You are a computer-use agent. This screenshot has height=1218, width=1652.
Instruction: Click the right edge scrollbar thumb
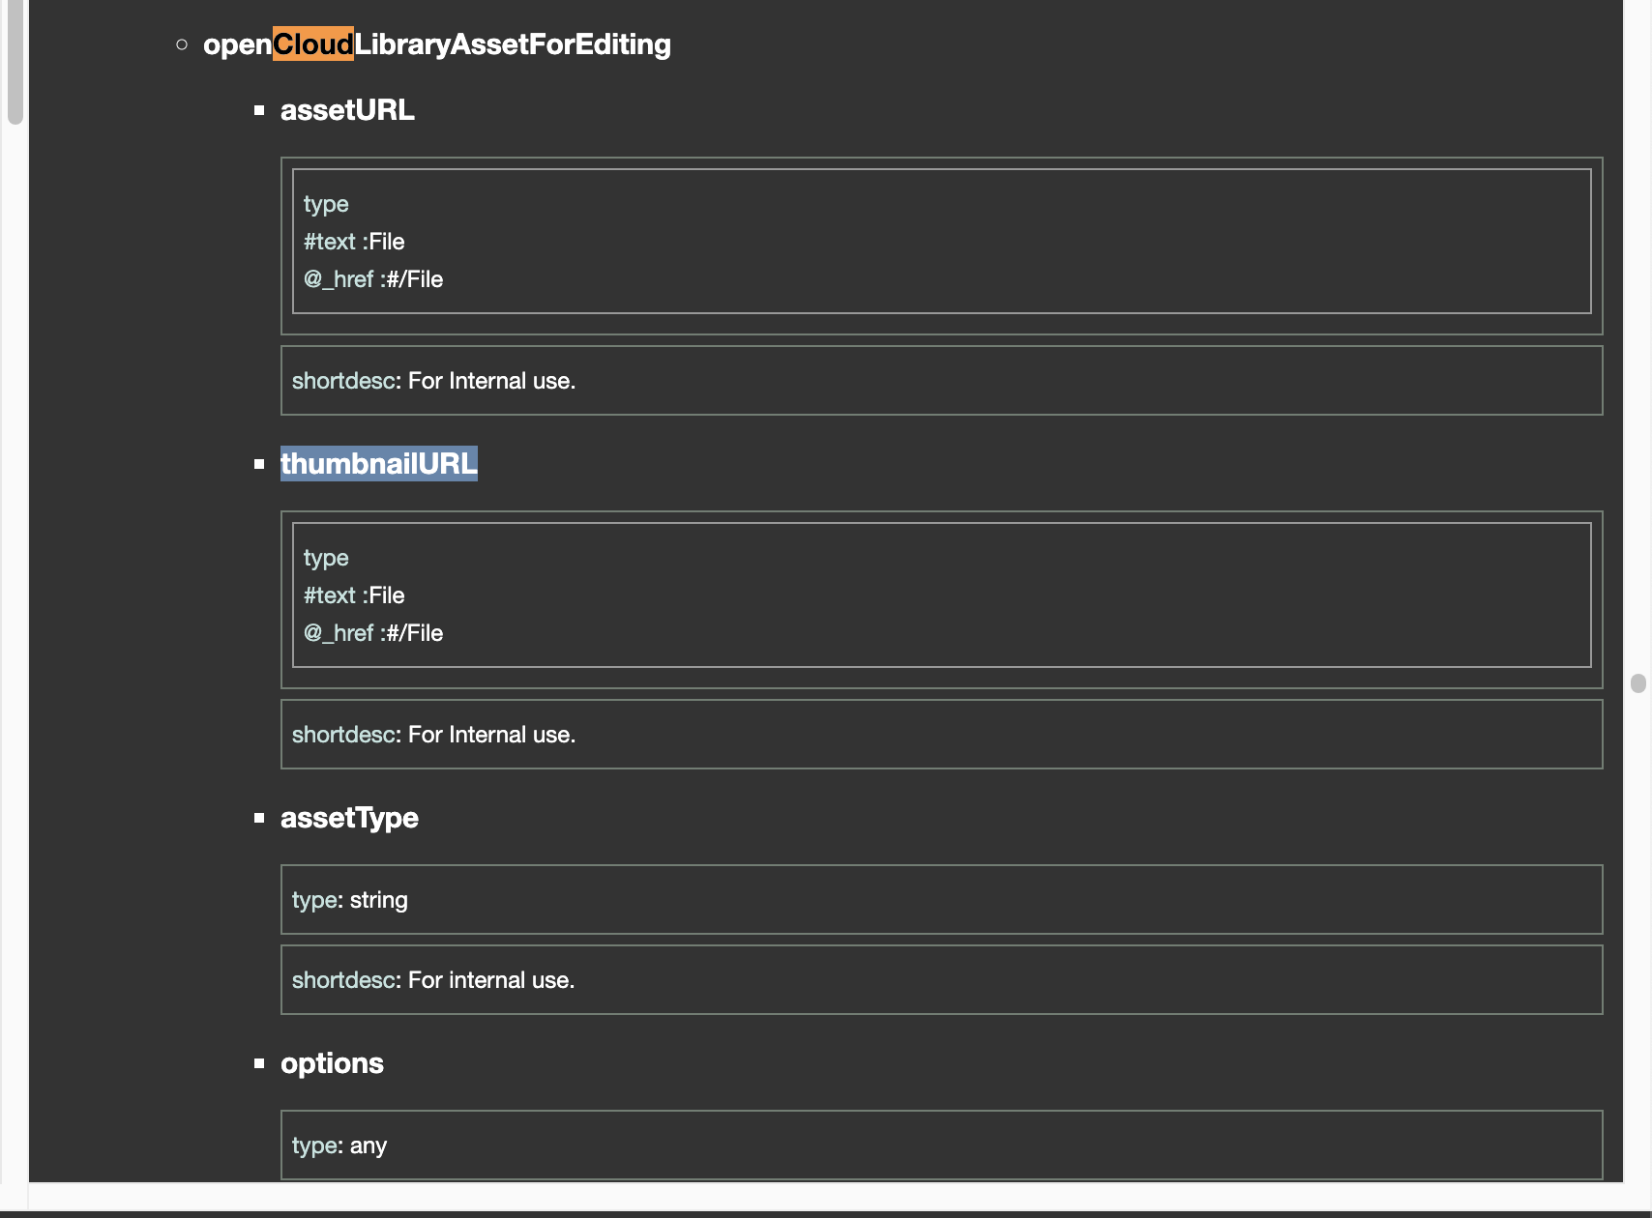(x=1637, y=683)
